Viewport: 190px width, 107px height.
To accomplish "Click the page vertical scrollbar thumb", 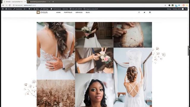I will [x=188, y=51].
